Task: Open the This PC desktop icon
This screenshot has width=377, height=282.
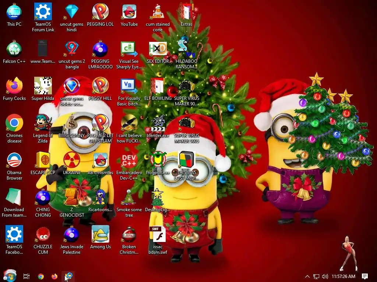Action: pos(14,12)
